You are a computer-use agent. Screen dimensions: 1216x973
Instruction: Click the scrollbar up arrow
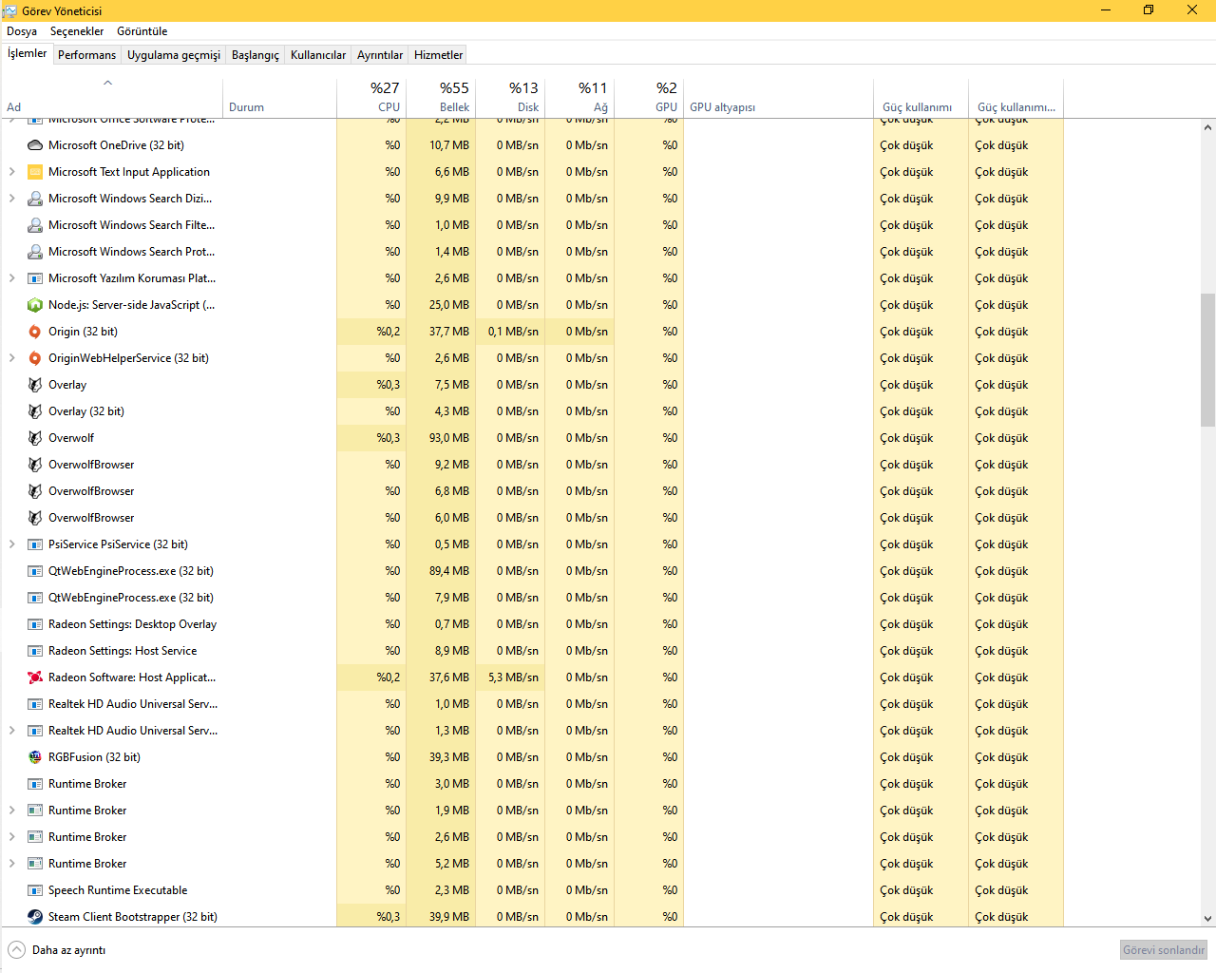tap(1207, 127)
